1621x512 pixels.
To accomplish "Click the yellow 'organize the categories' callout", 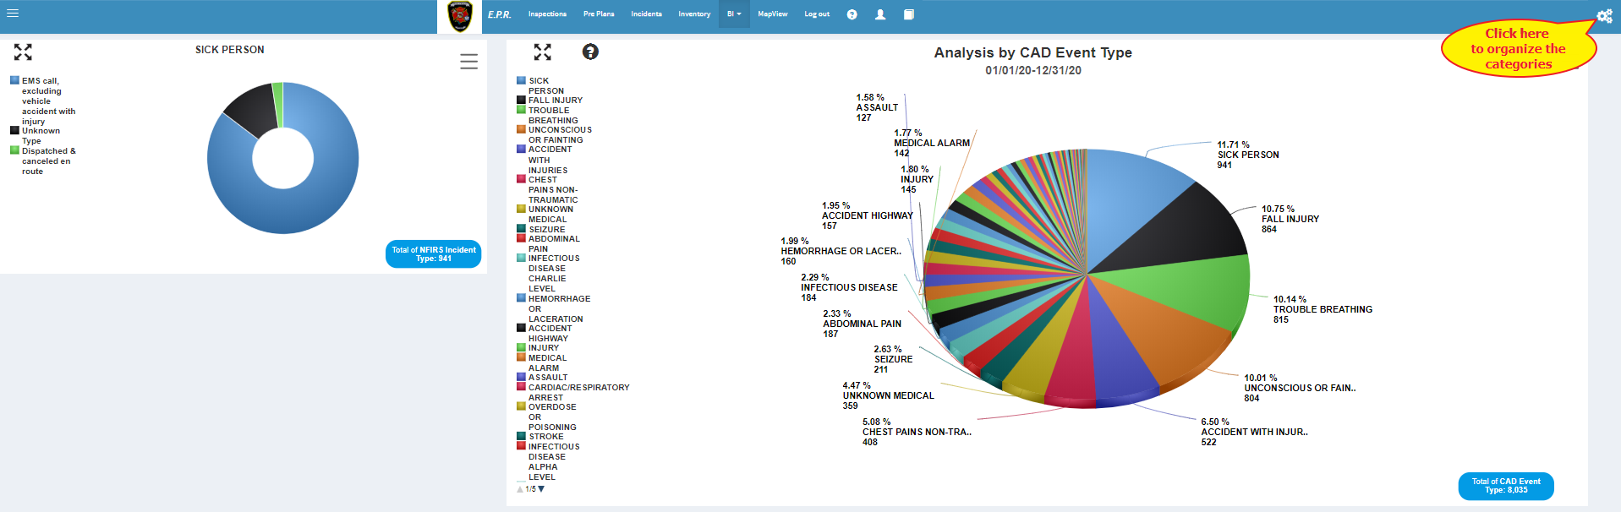I will [1518, 49].
